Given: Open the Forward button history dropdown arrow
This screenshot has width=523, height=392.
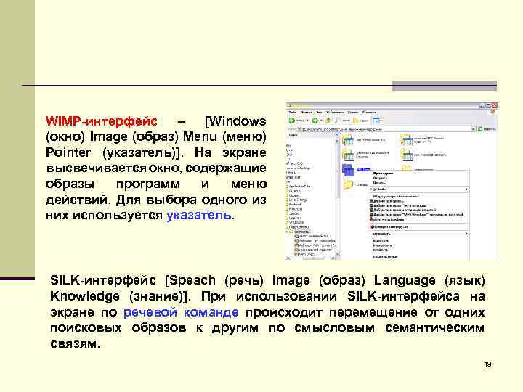Looking at the screenshot, I should [x=321, y=121].
